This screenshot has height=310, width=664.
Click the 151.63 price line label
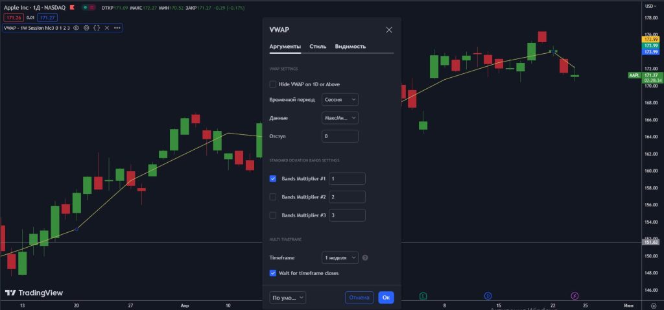(650, 243)
